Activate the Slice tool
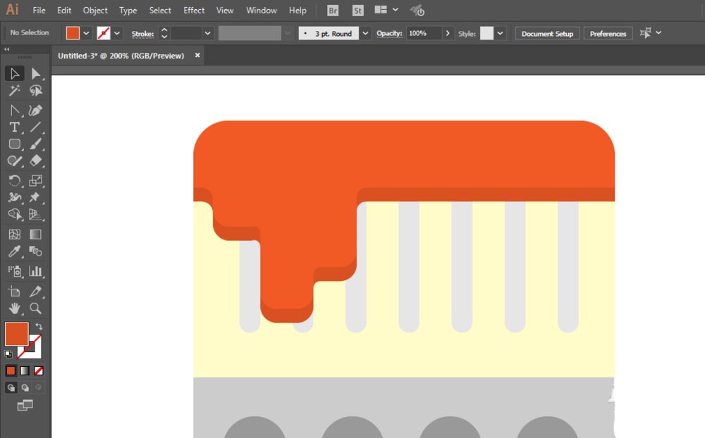This screenshot has width=705, height=438. coord(35,292)
